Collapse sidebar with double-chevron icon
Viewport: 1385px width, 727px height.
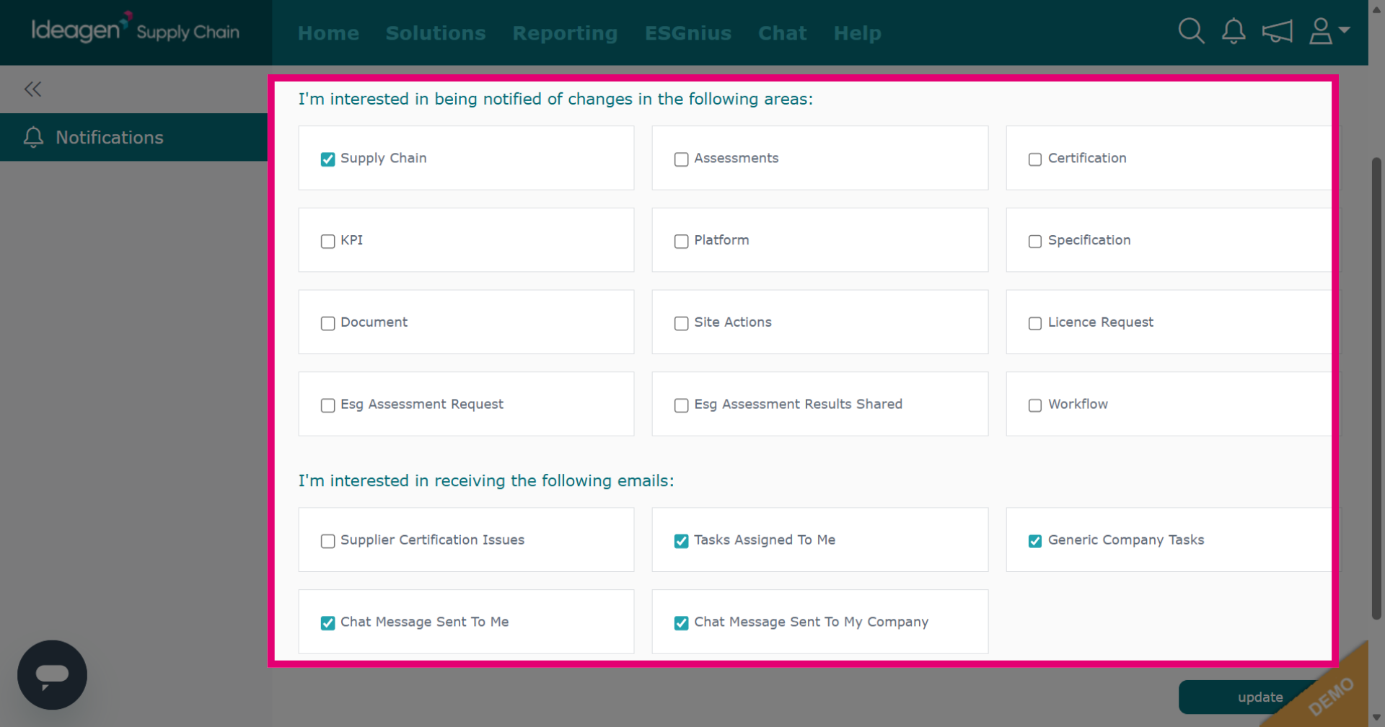pyautogui.click(x=32, y=89)
